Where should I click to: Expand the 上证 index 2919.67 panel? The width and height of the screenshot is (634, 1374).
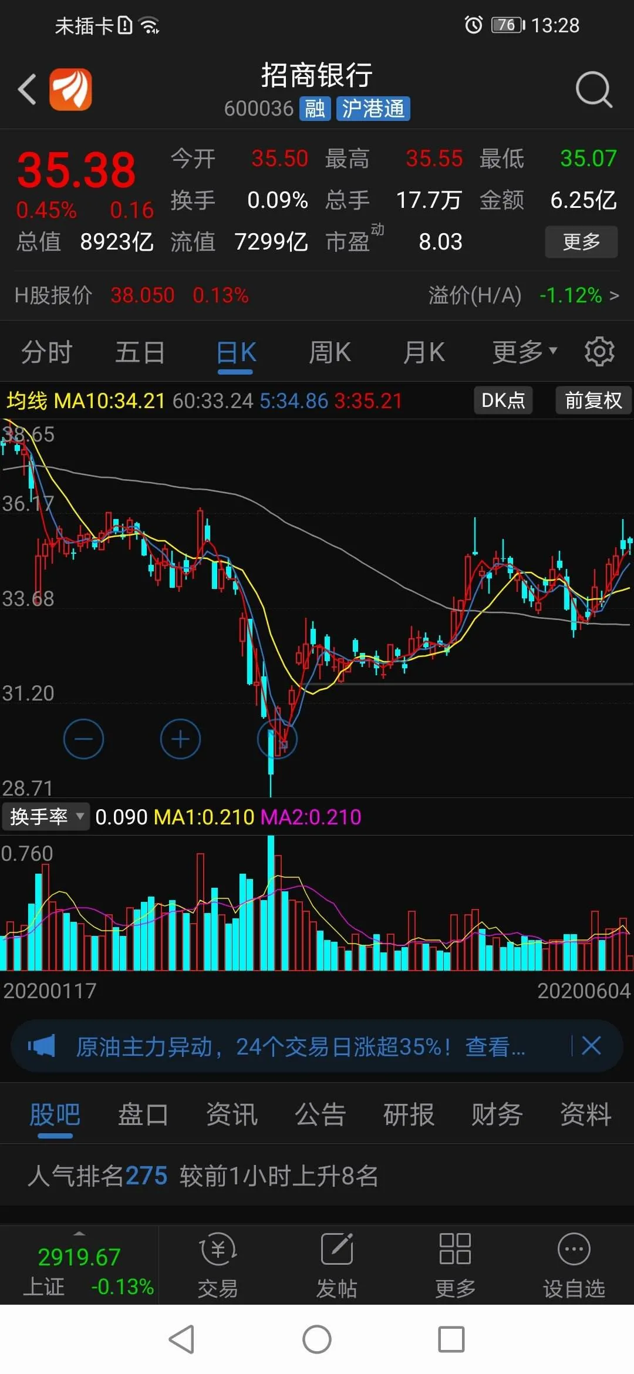(x=79, y=1265)
